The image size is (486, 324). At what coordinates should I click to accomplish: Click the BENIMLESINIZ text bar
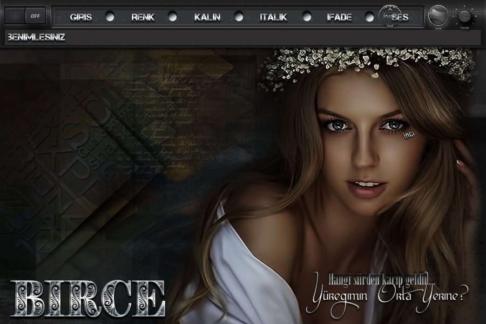click(x=243, y=37)
